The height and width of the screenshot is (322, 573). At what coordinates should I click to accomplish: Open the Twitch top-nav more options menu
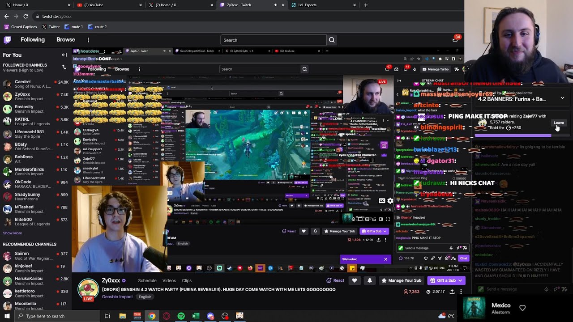pyautogui.click(x=88, y=40)
